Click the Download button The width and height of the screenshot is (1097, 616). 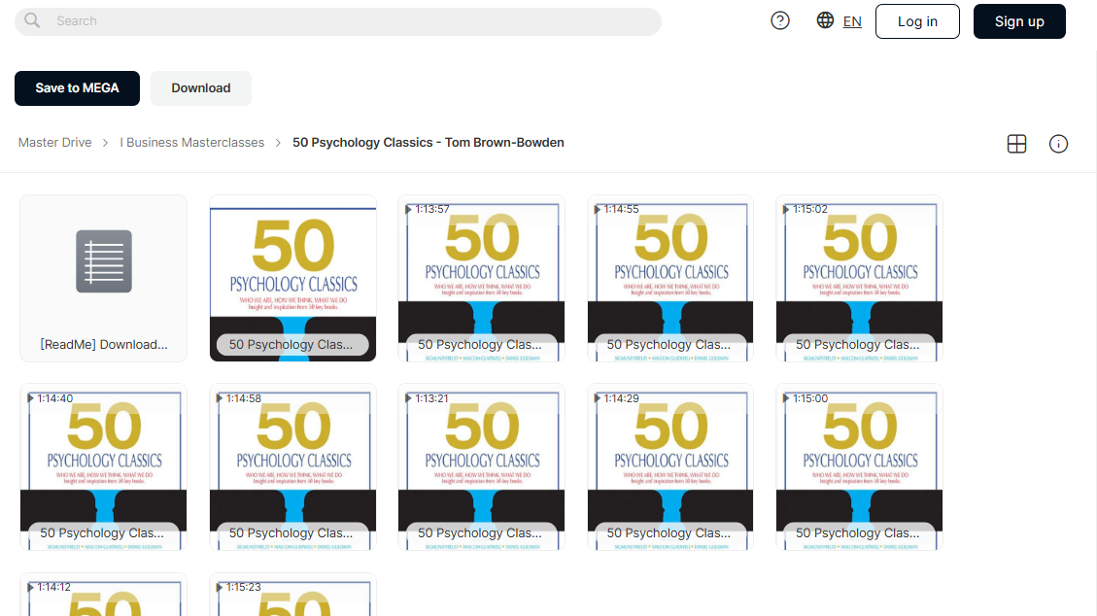pos(201,88)
